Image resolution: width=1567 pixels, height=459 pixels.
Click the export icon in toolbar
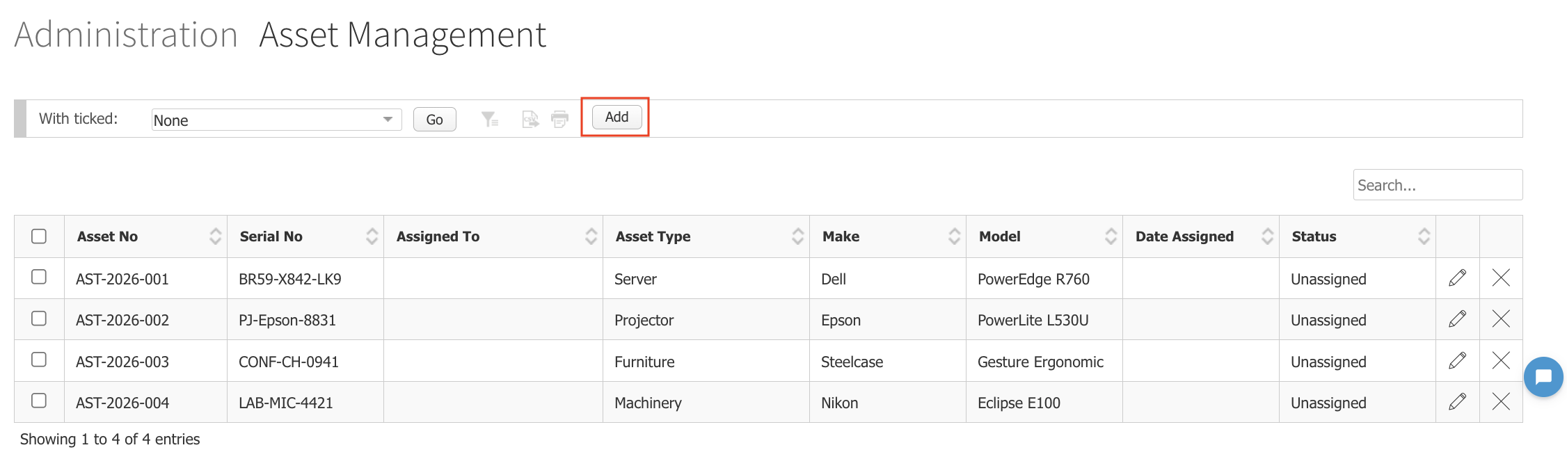530,120
